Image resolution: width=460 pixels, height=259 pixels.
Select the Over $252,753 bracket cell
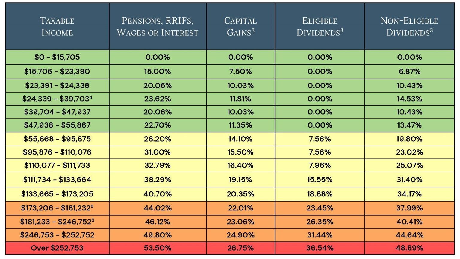(x=57, y=248)
